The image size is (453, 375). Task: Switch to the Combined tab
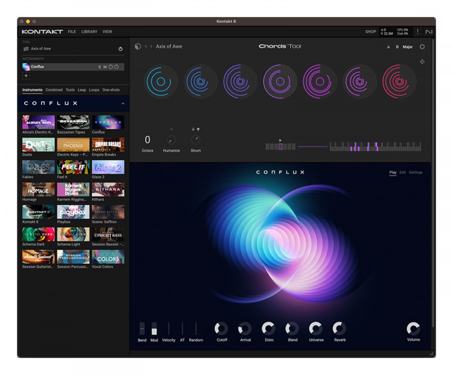(x=54, y=90)
